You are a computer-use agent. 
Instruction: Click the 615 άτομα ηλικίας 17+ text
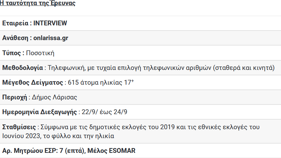click(101, 82)
